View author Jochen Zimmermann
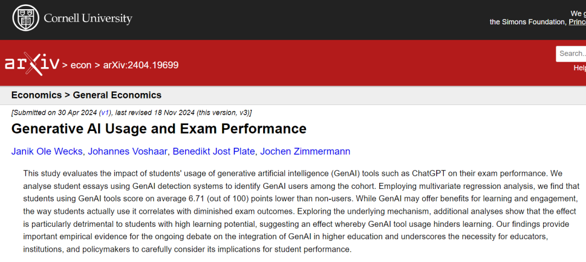This screenshot has height=262, width=586. coord(305,152)
